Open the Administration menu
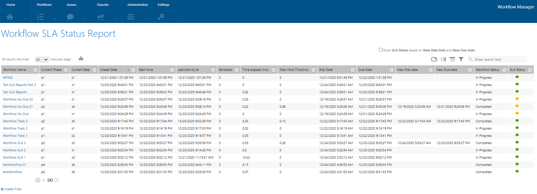Screen dimensions: 537x194 click(138, 5)
